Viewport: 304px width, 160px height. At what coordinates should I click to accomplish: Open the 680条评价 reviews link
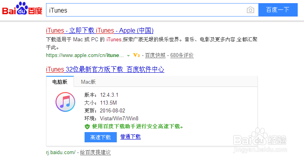(x=182, y=55)
